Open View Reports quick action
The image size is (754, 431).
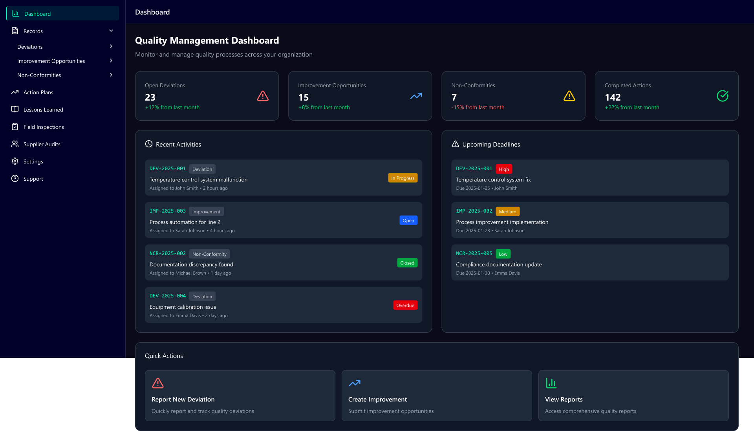[x=633, y=396]
